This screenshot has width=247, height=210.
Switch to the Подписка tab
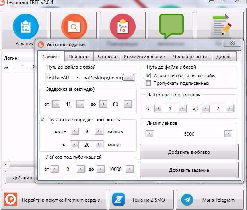(79, 57)
